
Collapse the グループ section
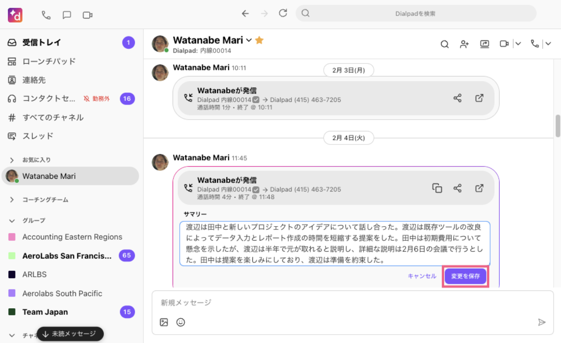(x=12, y=221)
